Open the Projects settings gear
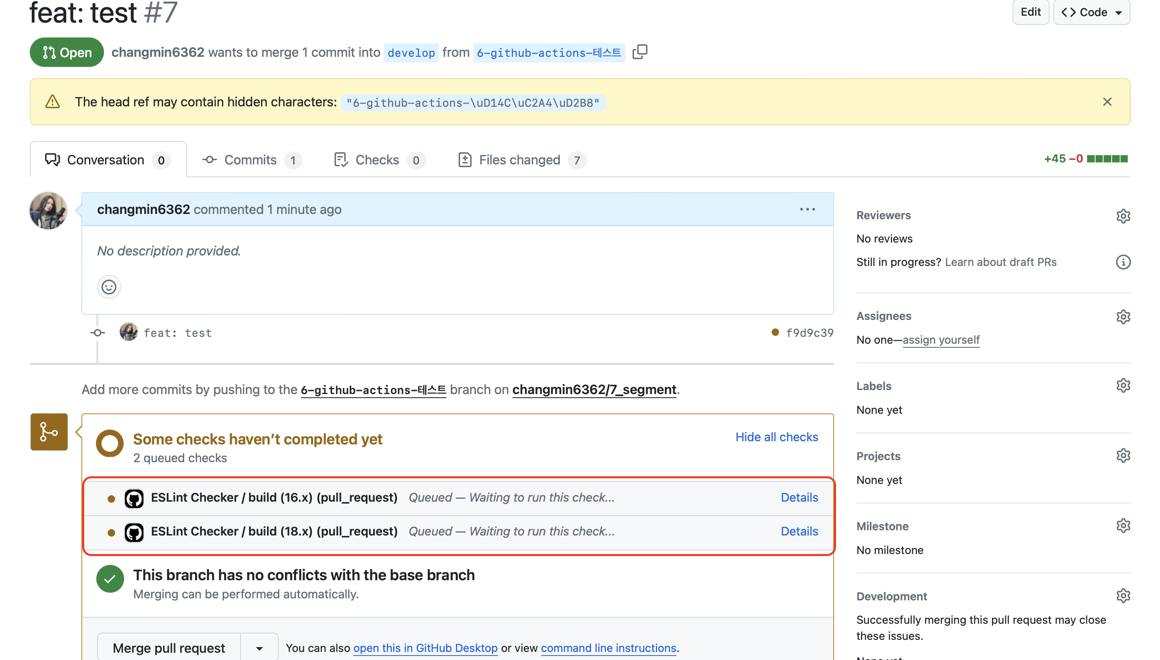 1123,455
